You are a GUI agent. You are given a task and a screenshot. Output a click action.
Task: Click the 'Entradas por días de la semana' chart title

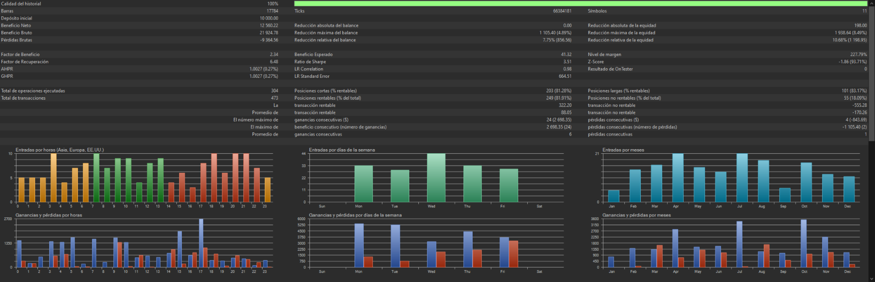tap(342, 150)
